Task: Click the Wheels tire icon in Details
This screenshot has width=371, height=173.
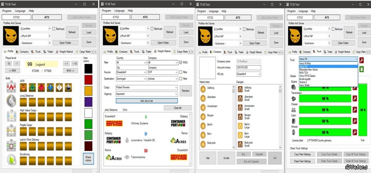Action: [x=294, y=132]
